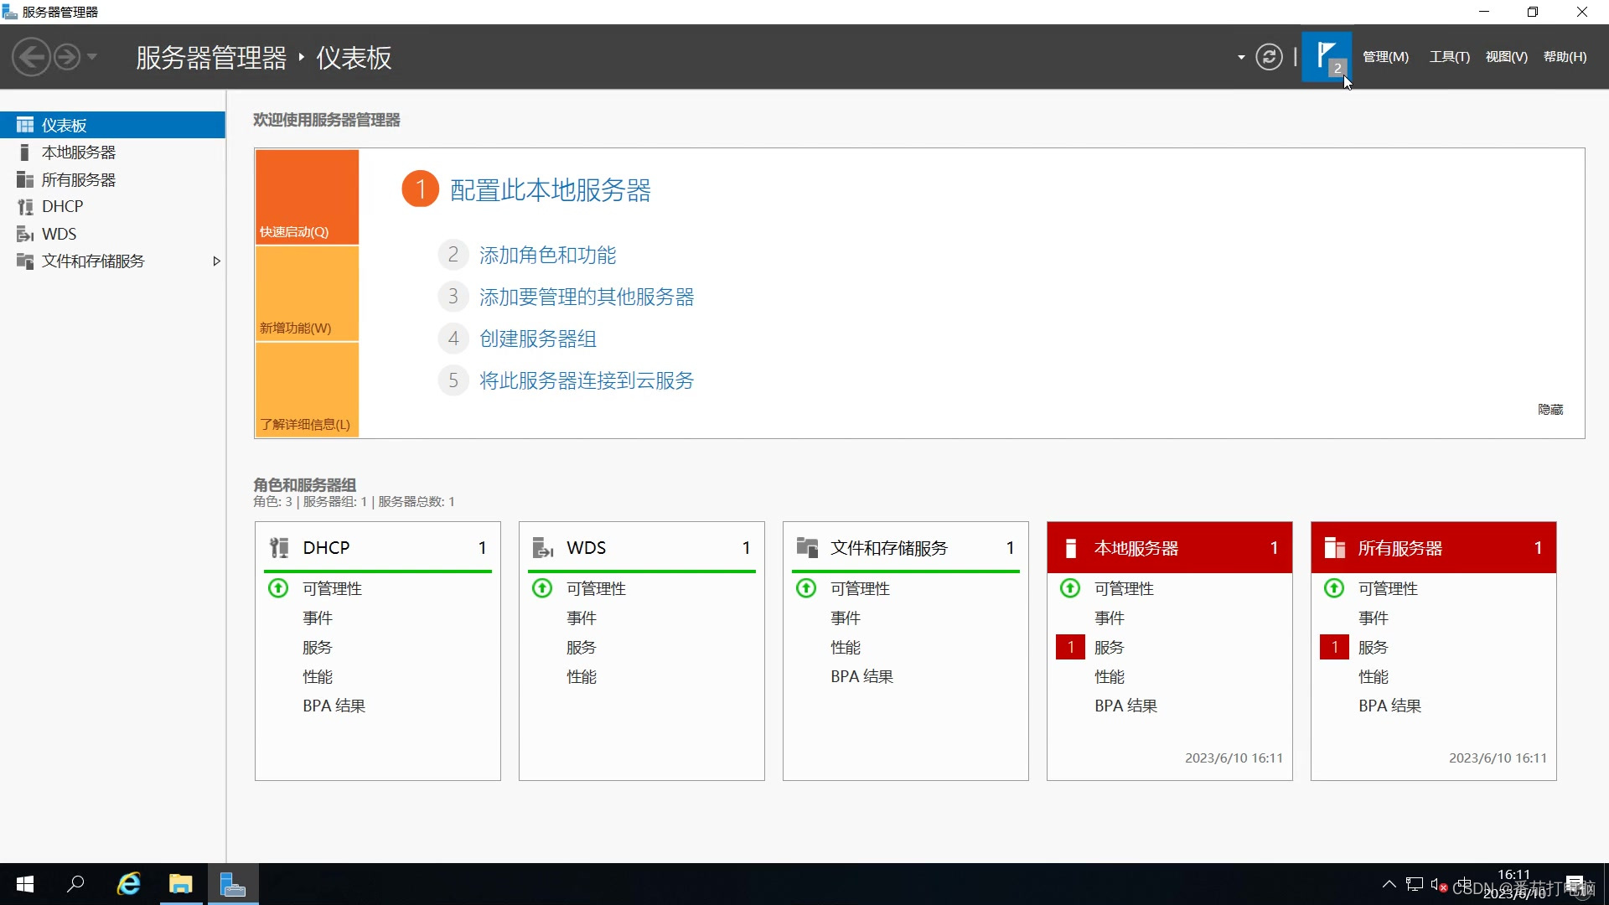This screenshot has width=1609, height=905.
Task: Open the 管理(M) menu
Action: [1385, 57]
